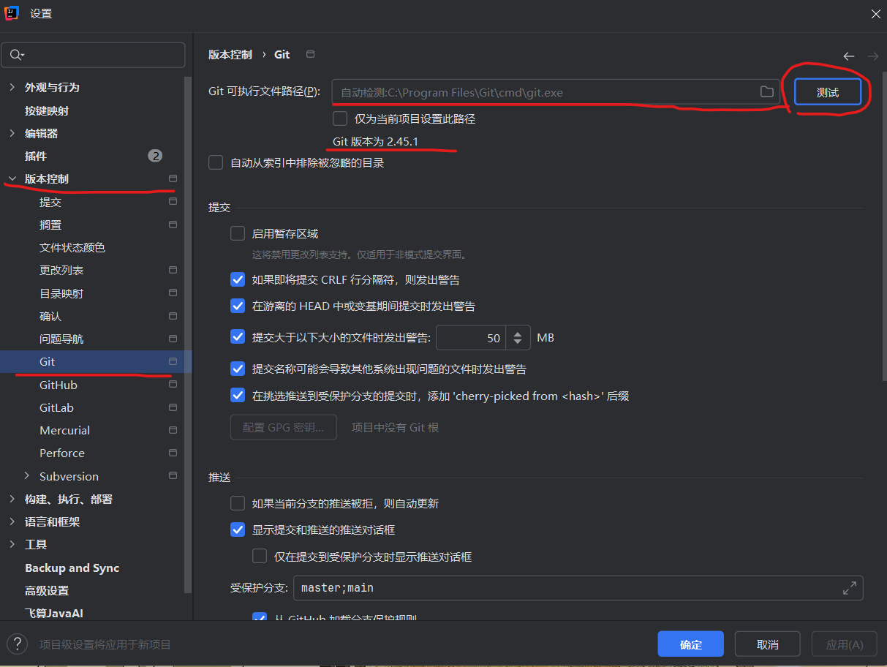This screenshot has height=667, width=887.
Task: Click the 受保护分支 master;main field
Action: pyautogui.click(x=578, y=587)
